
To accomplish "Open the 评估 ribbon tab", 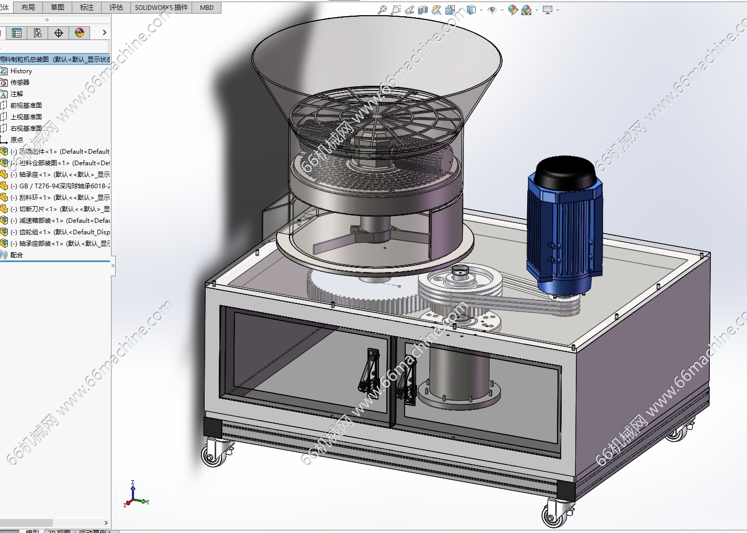I will (x=116, y=7).
